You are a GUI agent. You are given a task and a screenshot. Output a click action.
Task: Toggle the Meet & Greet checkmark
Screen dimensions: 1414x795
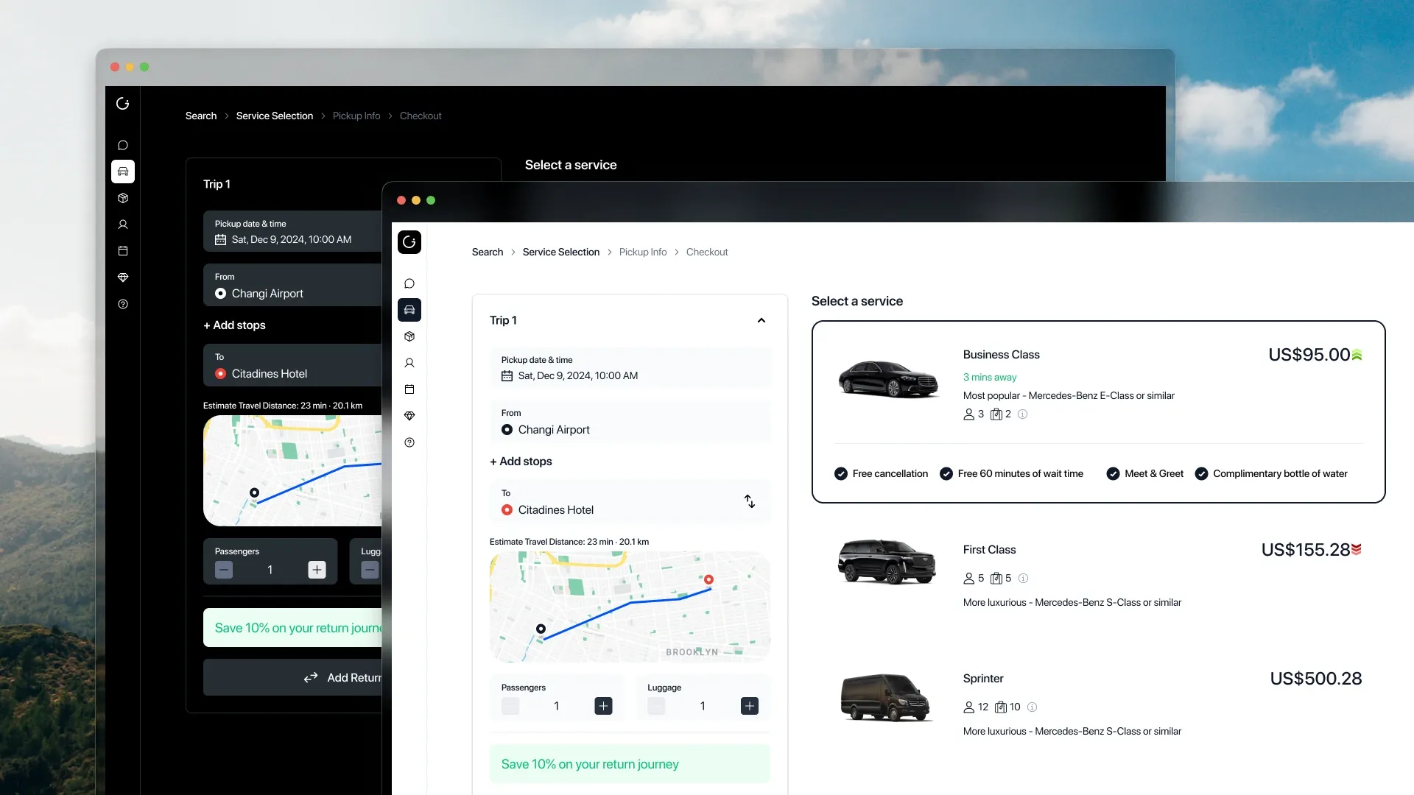pyautogui.click(x=1113, y=474)
